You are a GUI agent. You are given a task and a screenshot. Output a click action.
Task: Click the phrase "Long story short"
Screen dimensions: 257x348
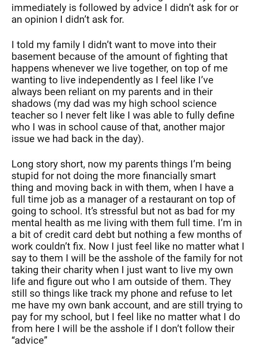click(48, 165)
